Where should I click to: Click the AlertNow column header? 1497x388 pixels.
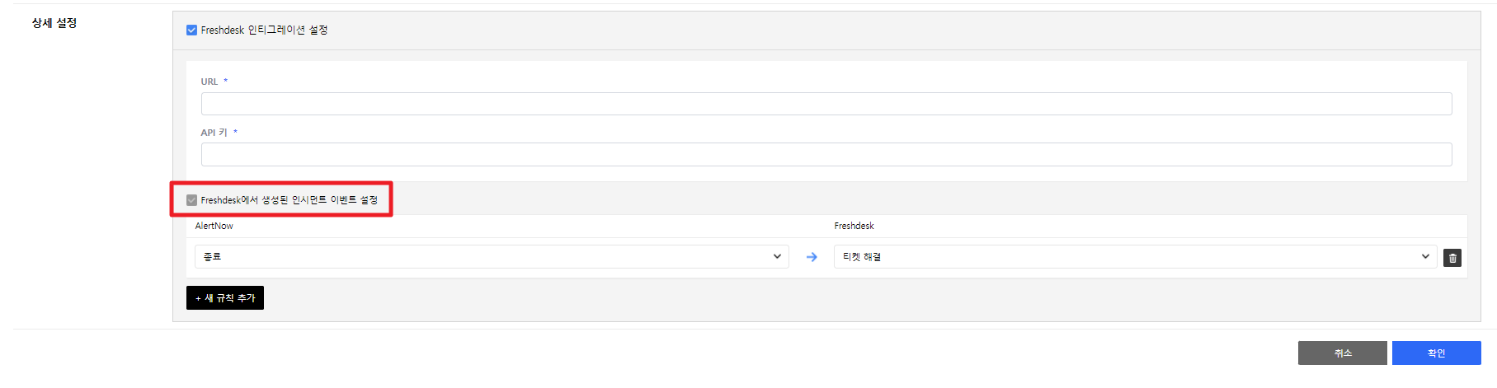[x=214, y=226]
